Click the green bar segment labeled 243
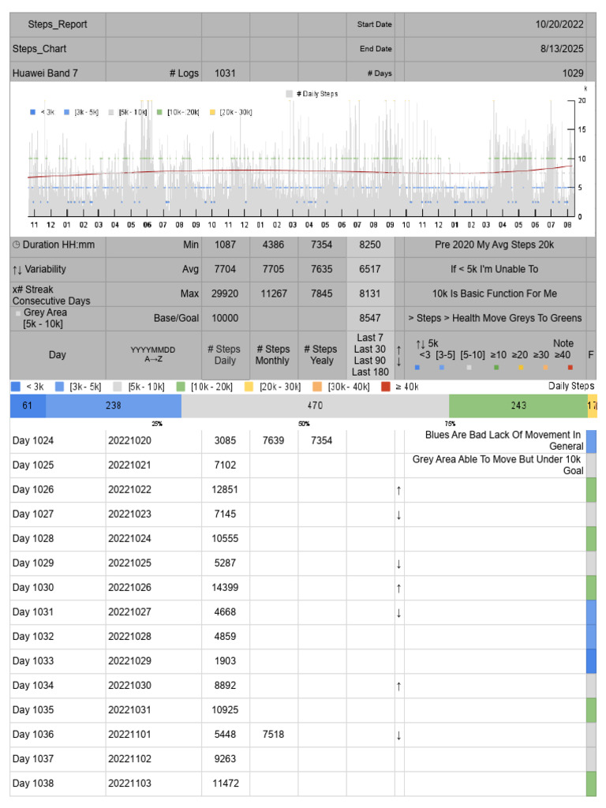This screenshot has width=606, height=808. [x=518, y=406]
